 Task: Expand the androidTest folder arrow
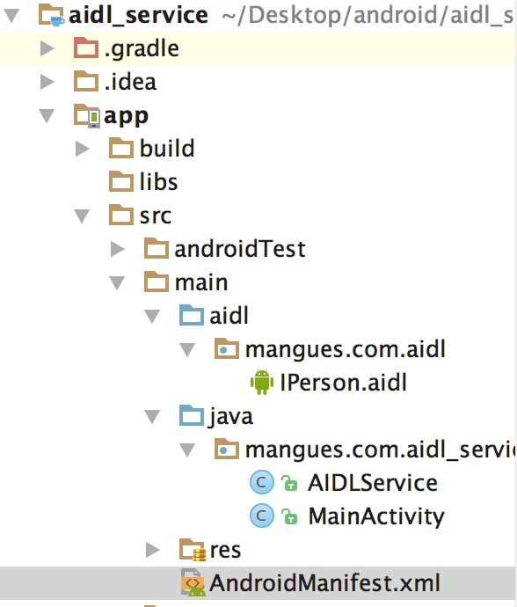pyautogui.click(x=117, y=249)
